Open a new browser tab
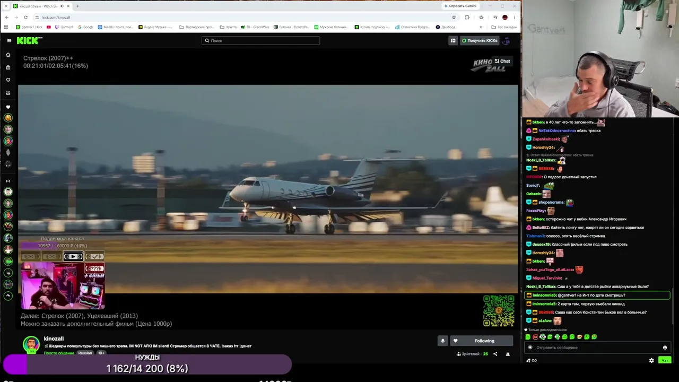This screenshot has height=382, width=679. [x=77, y=6]
